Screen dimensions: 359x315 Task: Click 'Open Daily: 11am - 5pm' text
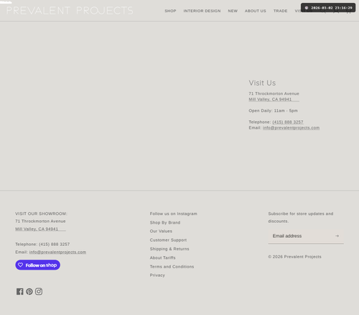(273, 111)
